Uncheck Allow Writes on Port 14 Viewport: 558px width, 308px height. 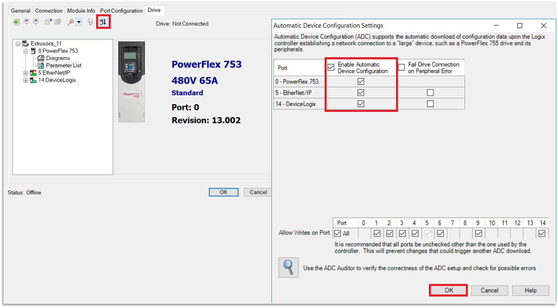(x=542, y=233)
